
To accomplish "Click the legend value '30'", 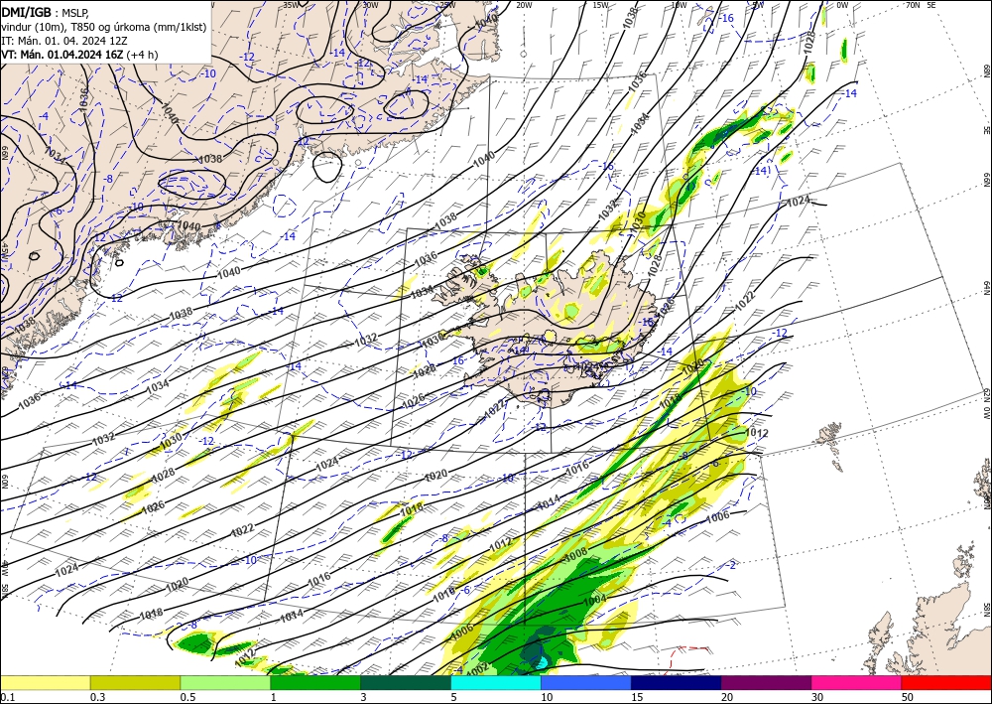I will 817,697.
